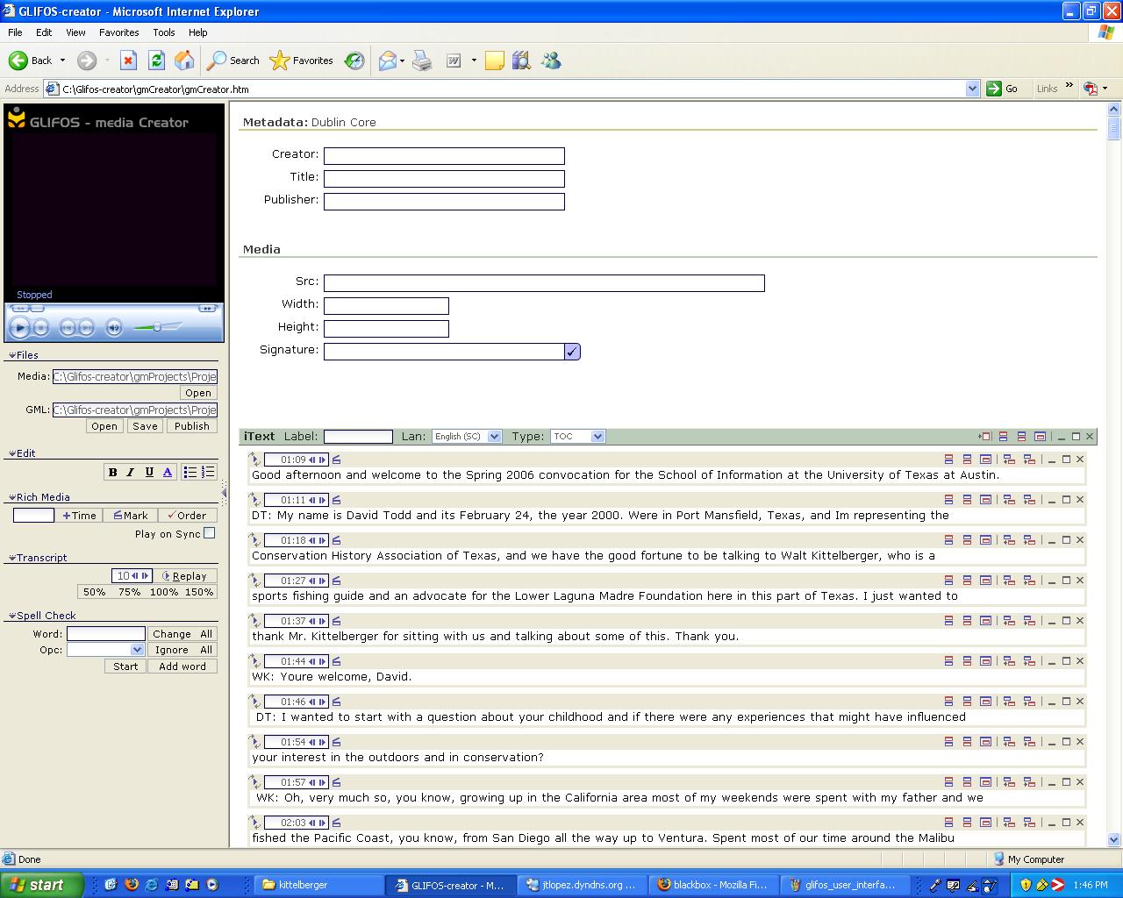Click the Print icon in the IE toolbar
This screenshot has height=898, width=1123.
click(x=422, y=61)
